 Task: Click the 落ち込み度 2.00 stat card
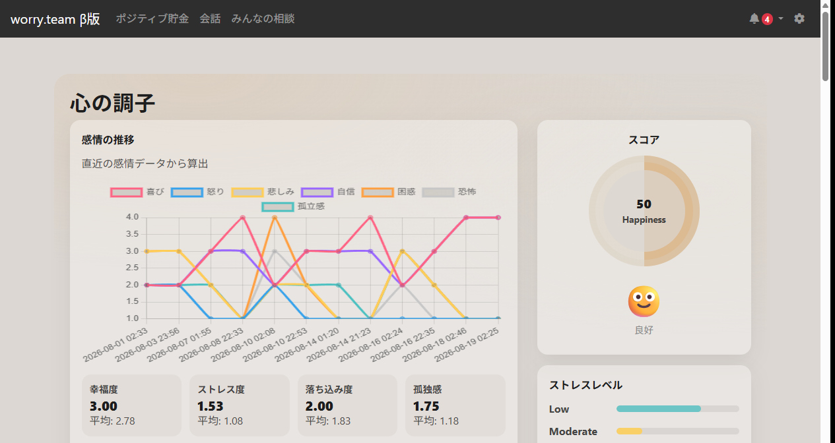347,405
